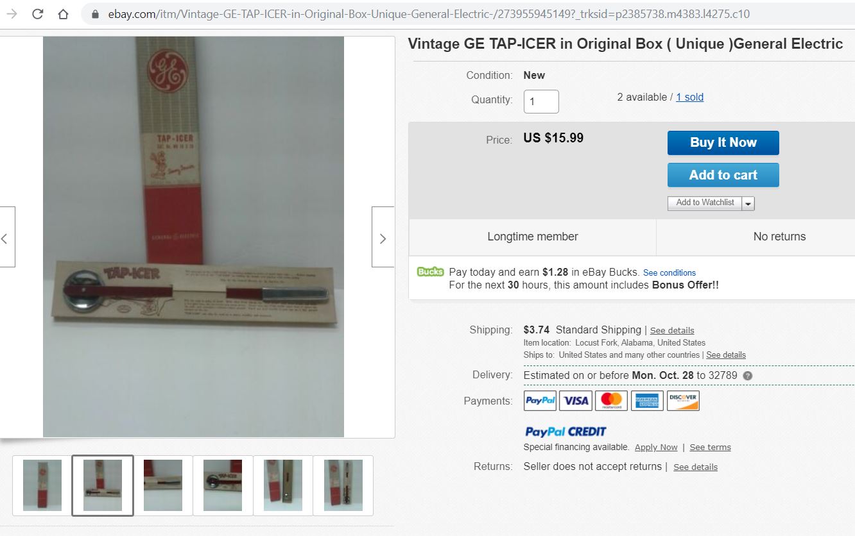
Task: Select the fourth thumbnail showing Tap-Icer closeup
Action: point(223,485)
